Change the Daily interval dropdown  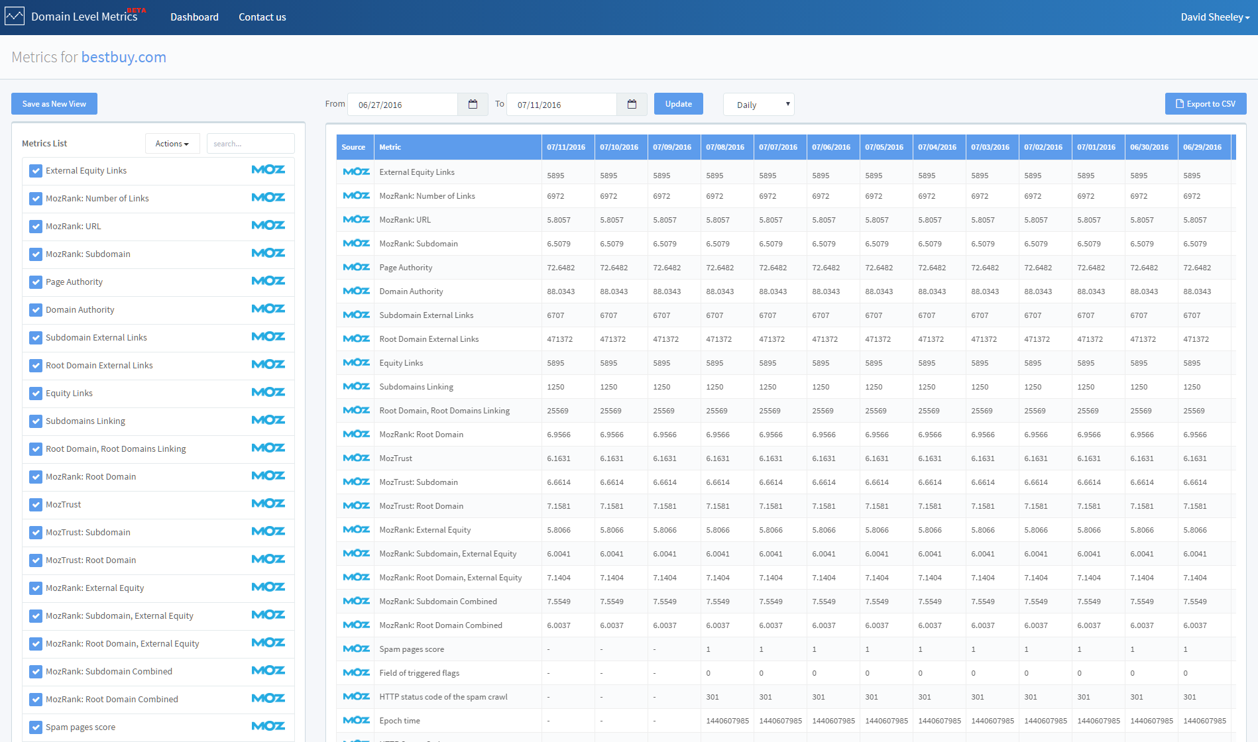point(758,104)
